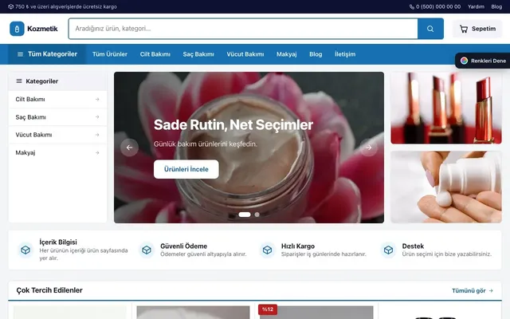Click the %12 discount badge
This screenshot has width=510, height=319.
click(268, 309)
